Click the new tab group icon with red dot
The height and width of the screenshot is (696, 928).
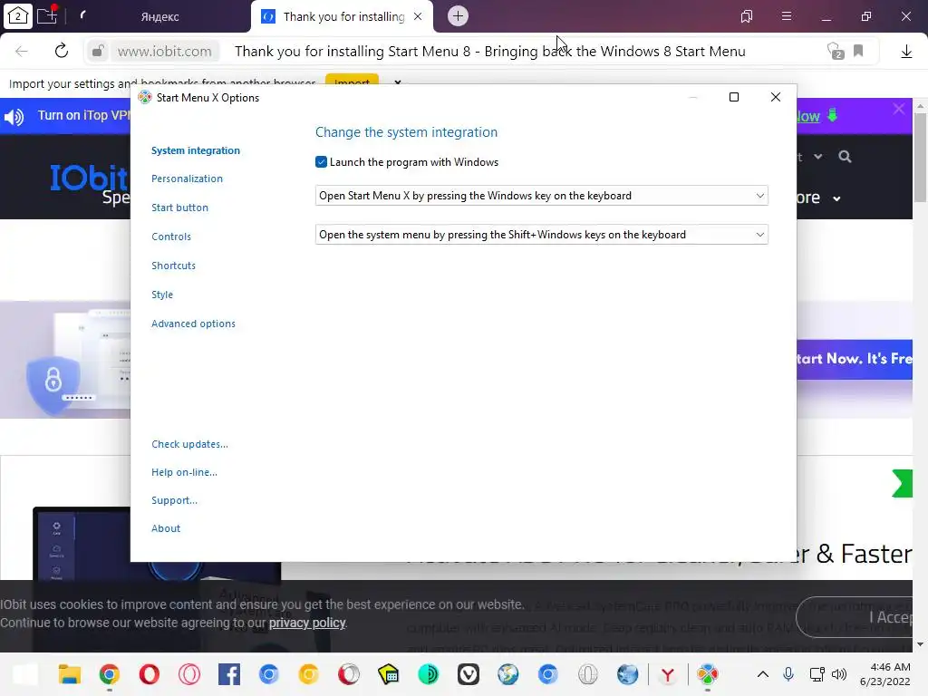(x=47, y=15)
